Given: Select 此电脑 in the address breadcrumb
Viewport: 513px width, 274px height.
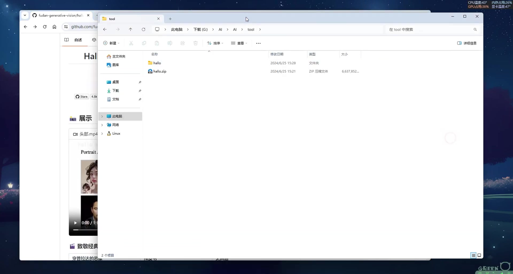Looking at the screenshot, I should 177,30.
